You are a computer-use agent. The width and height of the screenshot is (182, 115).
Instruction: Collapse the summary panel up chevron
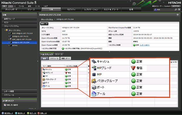(109, 52)
